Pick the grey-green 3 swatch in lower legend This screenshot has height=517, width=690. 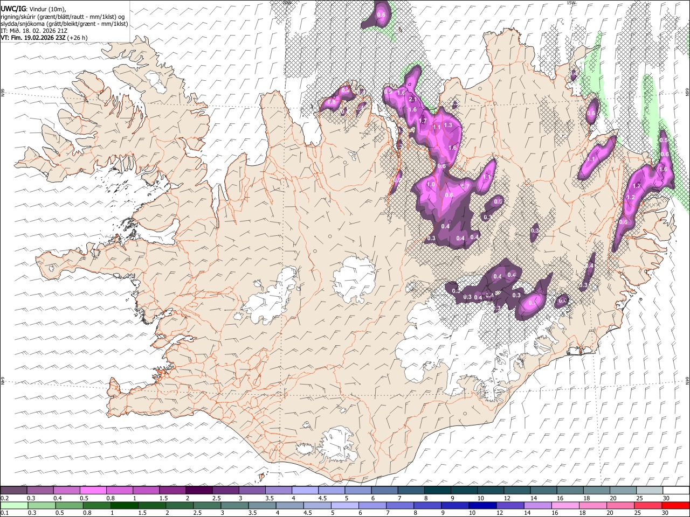pos(234,505)
